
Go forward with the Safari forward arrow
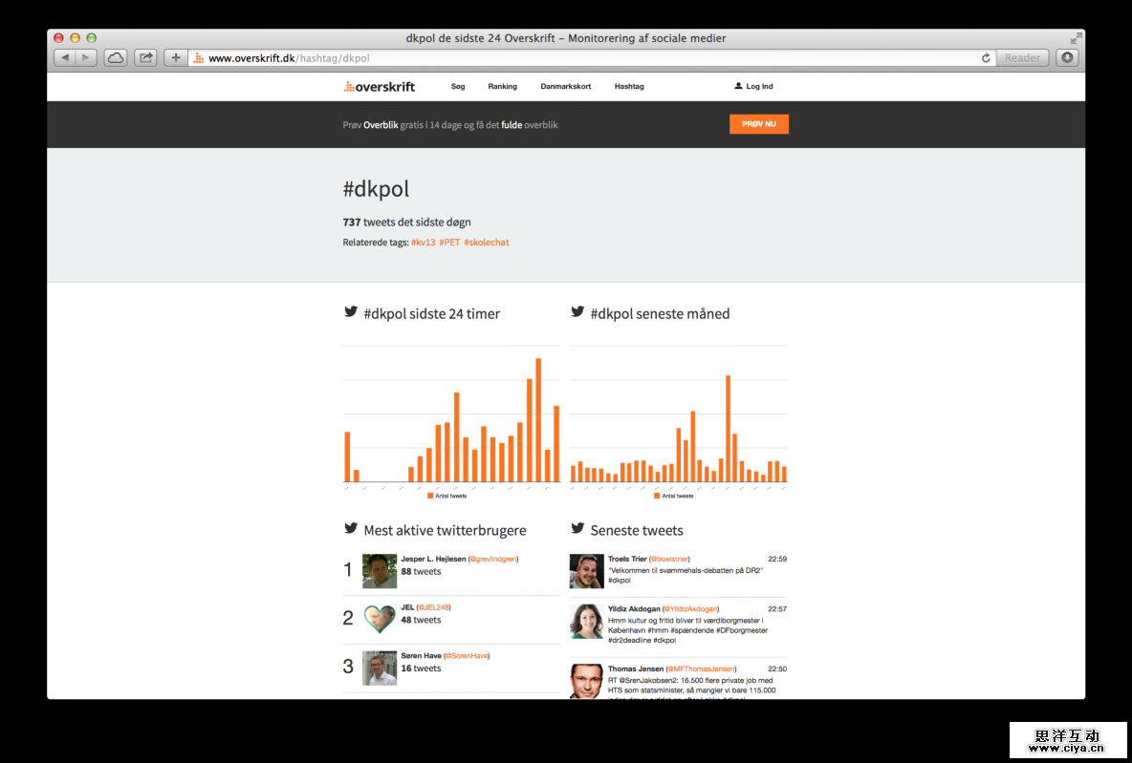(86, 57)
